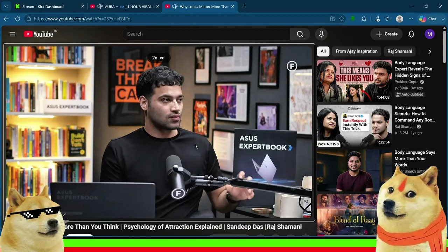Select the From Ajay Inspiration chip
This screenshot has width=448, height=252.
(x=357, y=51)
